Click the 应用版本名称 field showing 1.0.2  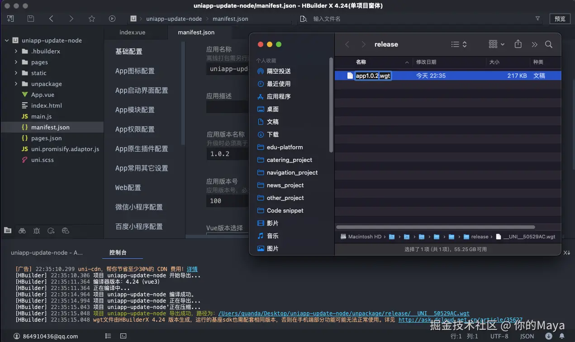[x=228, y=154]
